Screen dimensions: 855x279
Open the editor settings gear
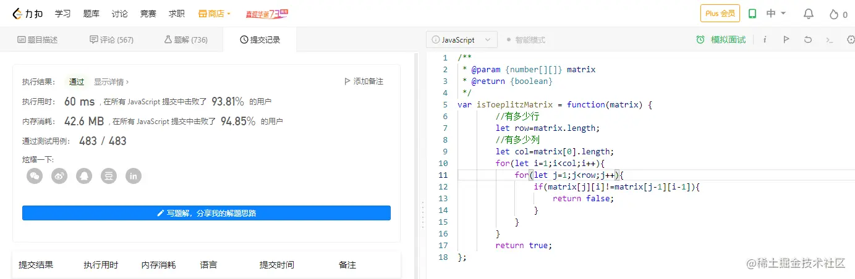[x=850, y=40]
